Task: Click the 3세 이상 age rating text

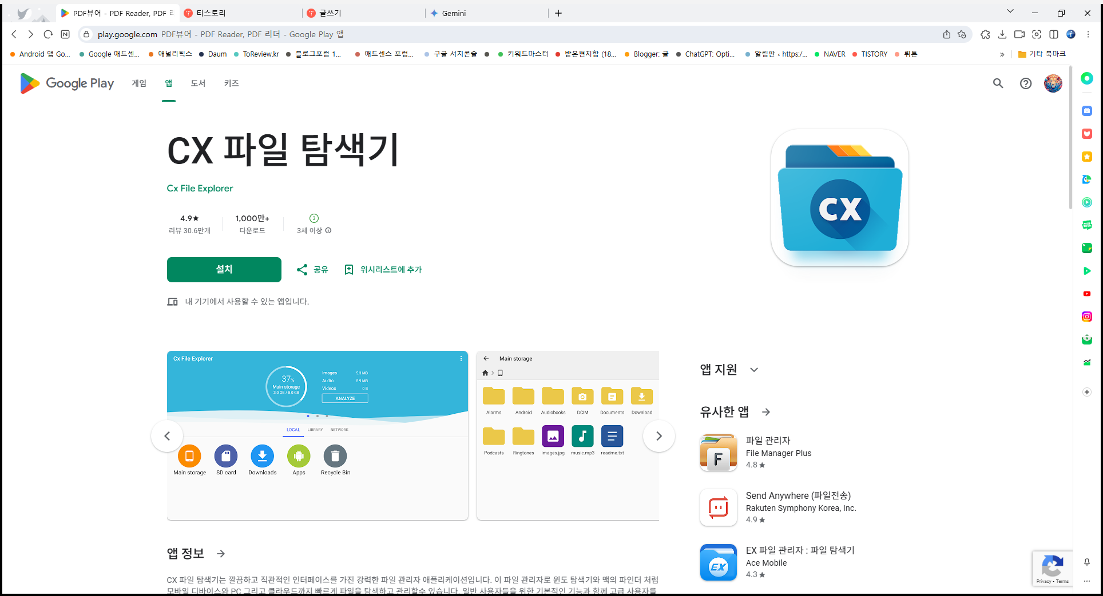Action: click(x=310, y=231)
